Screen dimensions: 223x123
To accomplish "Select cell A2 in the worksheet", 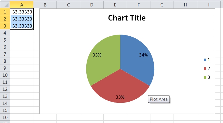I will pyautogui.click(x=22, y=19).
